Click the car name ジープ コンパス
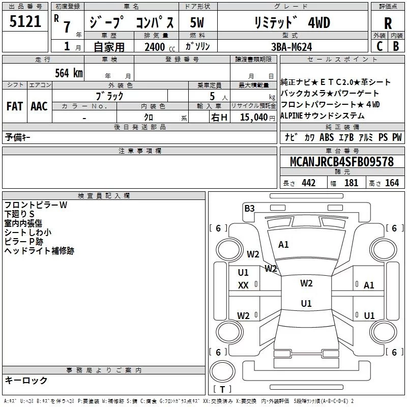 click(132, 22)
